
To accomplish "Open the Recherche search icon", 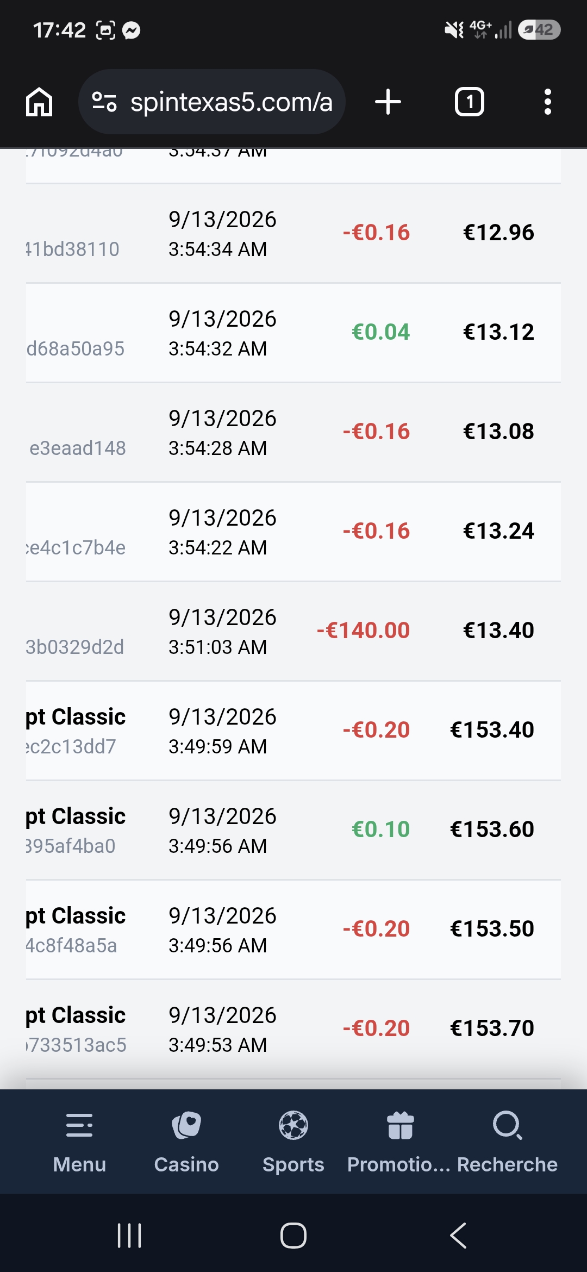I will (x=508, y=1125).
